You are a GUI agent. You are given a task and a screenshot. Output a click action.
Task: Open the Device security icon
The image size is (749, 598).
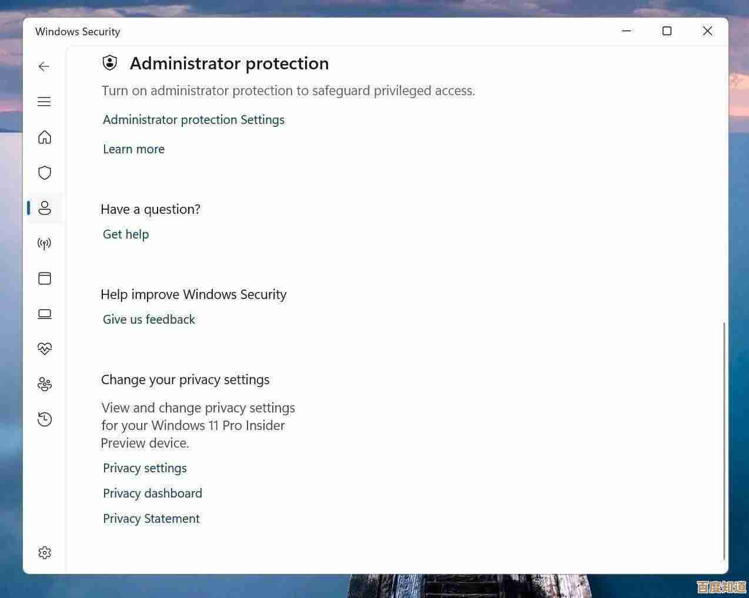[45, 314]
